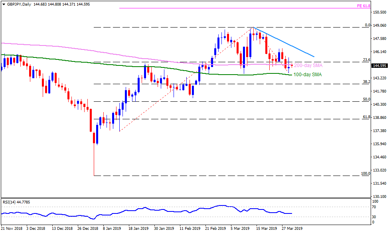Select the Fibonacci 0.0 level label

[x=368, y=25]
